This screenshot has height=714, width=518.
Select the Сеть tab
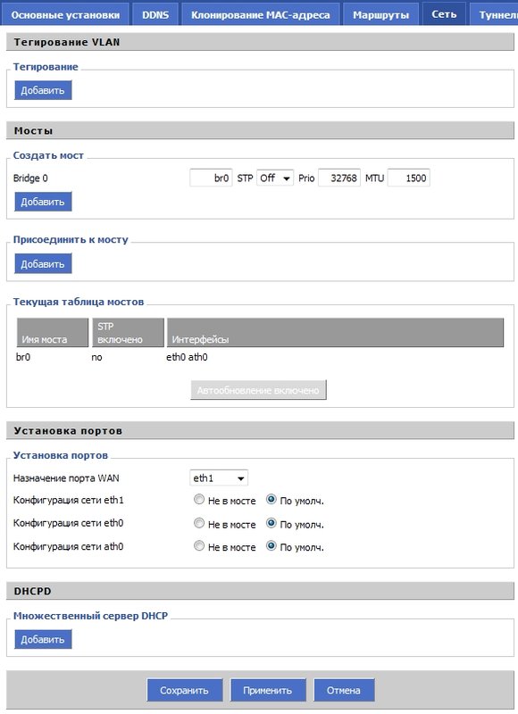point(444,13)
